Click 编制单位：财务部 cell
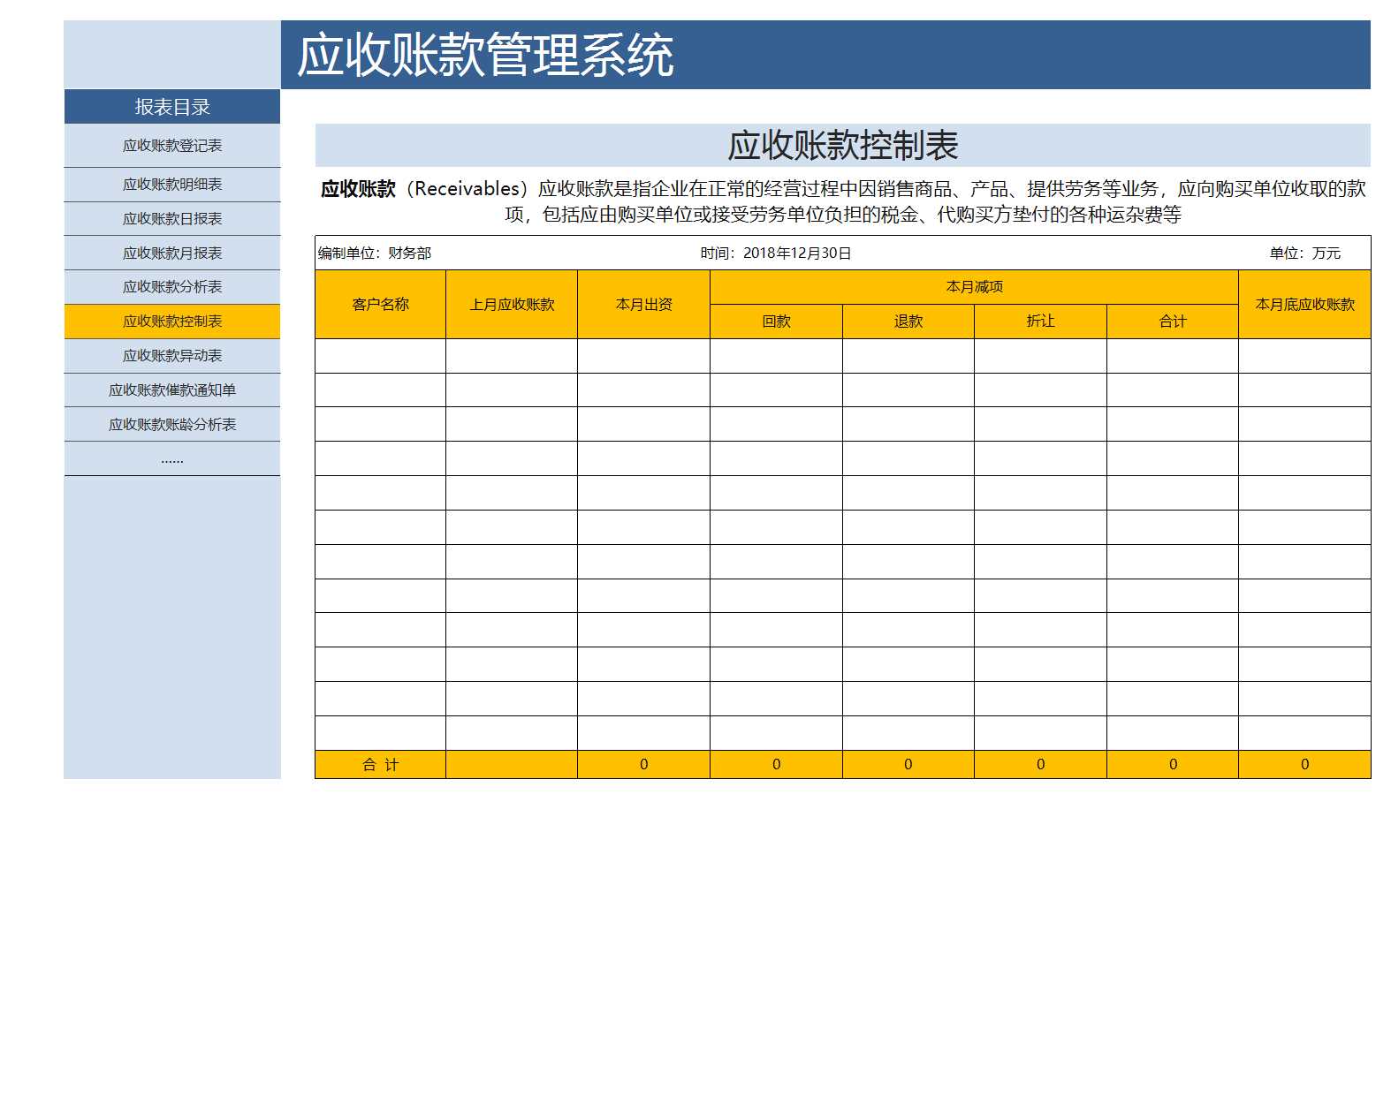 click(x=375, y=253)
